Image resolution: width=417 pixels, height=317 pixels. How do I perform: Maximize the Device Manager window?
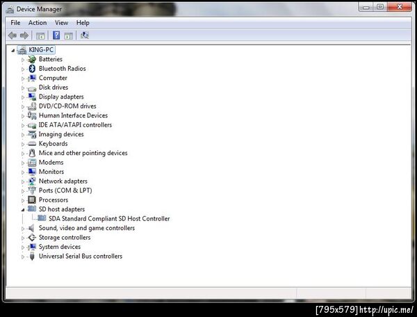(380, 7)
